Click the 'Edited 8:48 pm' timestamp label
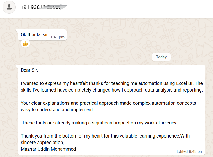The height and width of the screenshot is (157, 213). [190, 151]
